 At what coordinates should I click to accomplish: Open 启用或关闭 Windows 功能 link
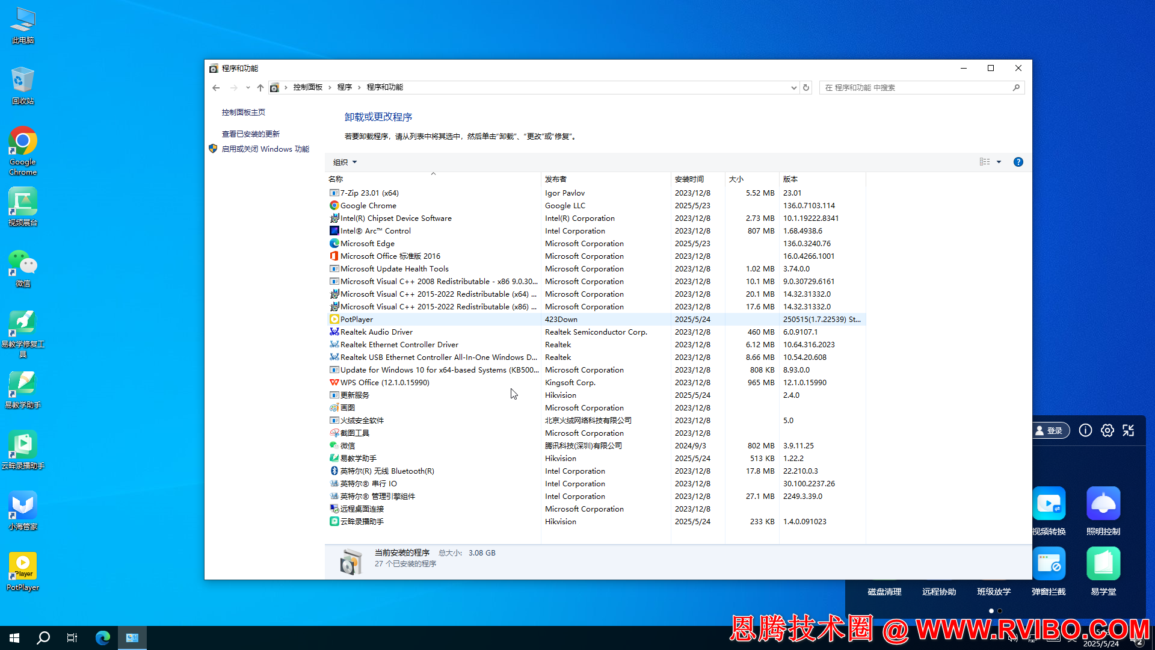(265, 149)
